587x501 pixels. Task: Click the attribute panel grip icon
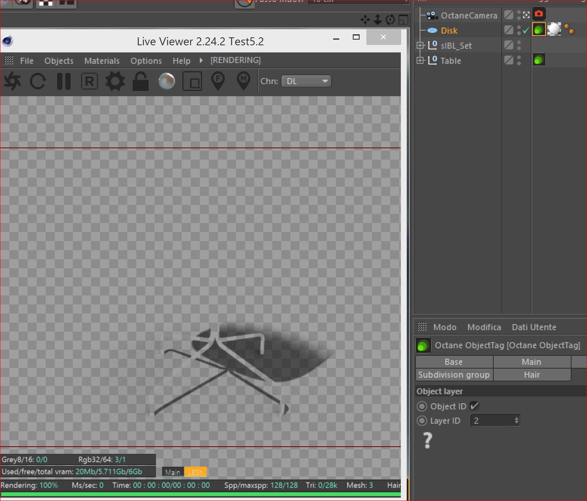click(422, 327)
